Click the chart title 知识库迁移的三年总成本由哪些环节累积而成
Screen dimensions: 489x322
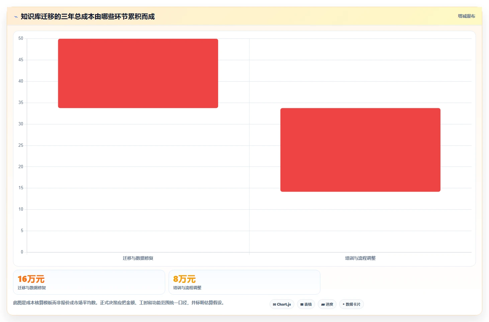[x=88, y=16]
